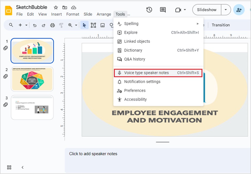Select Voice type speaker notes

[x=158, y=73]
